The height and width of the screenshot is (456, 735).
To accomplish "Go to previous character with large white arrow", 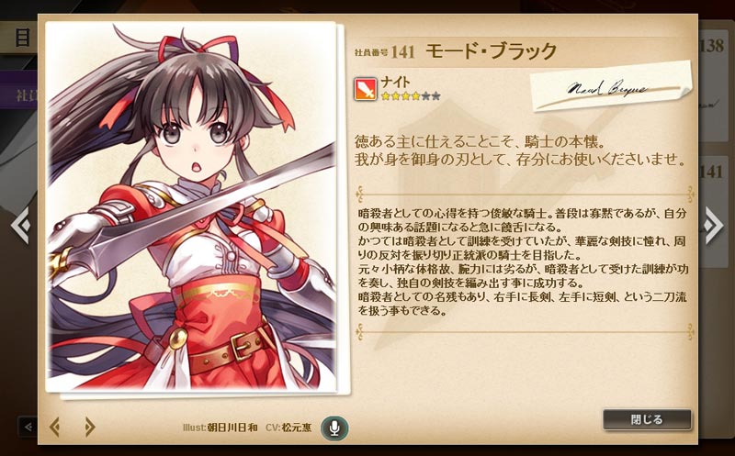I will [x=20, y=225].
